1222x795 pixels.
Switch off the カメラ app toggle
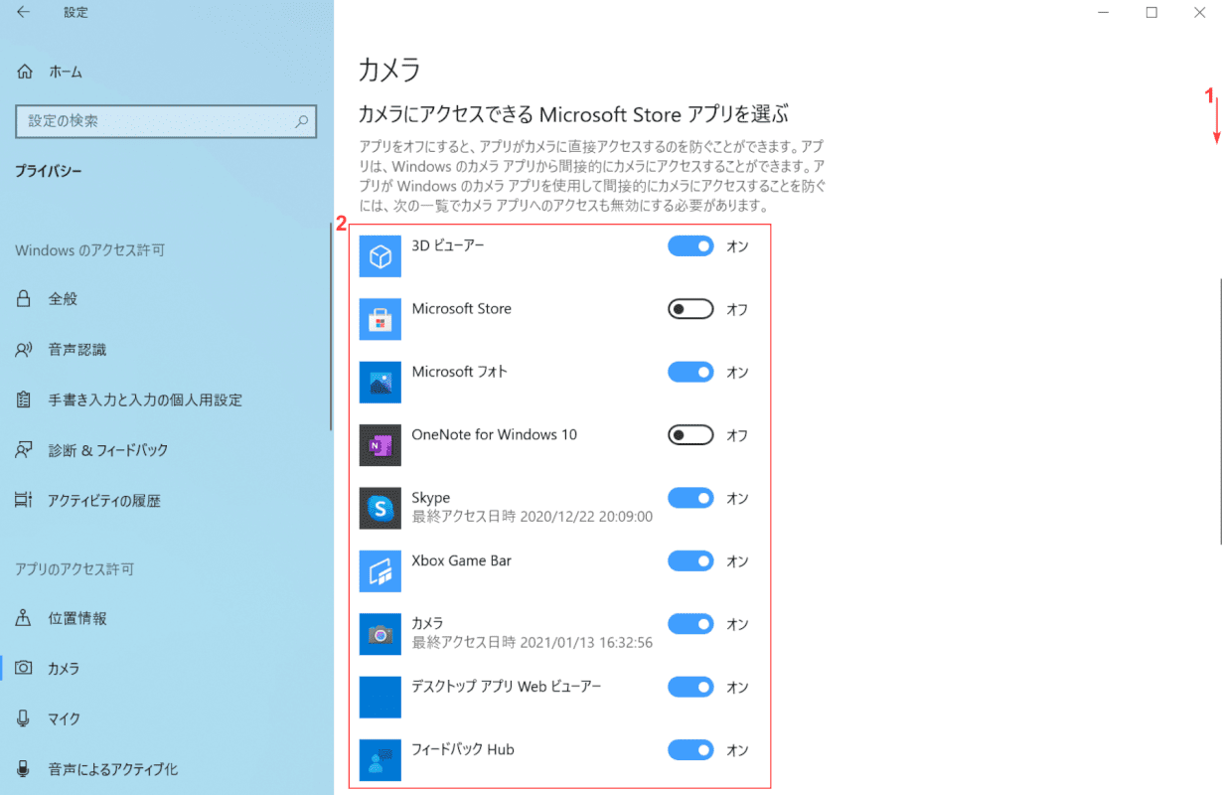pyautogui.click(x=690, y=624)
